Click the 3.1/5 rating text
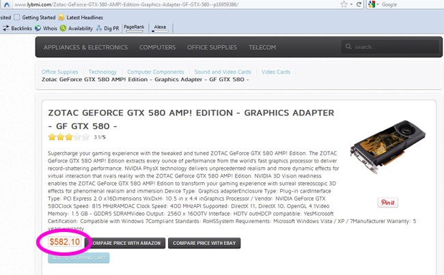The image size is (444, 275). pyautogui.click(x=100, y=137)
